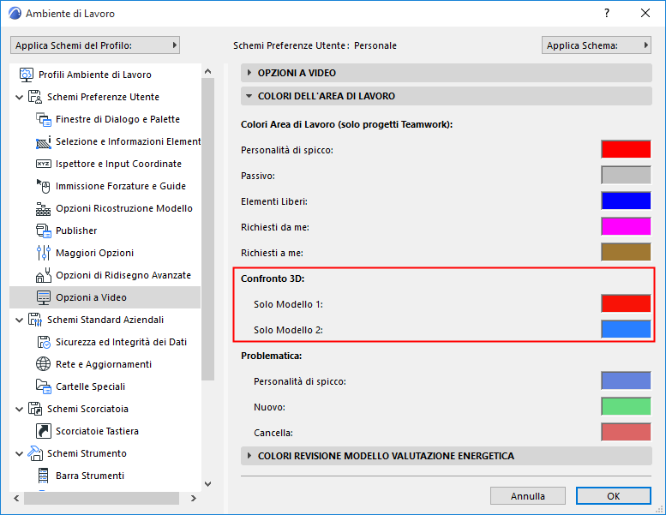Expand COLORI REVISIONE MODELLO VALUTAZIONE ENERGETICA section
Viewport: 666px width, 515px height.
coord(446,456)
